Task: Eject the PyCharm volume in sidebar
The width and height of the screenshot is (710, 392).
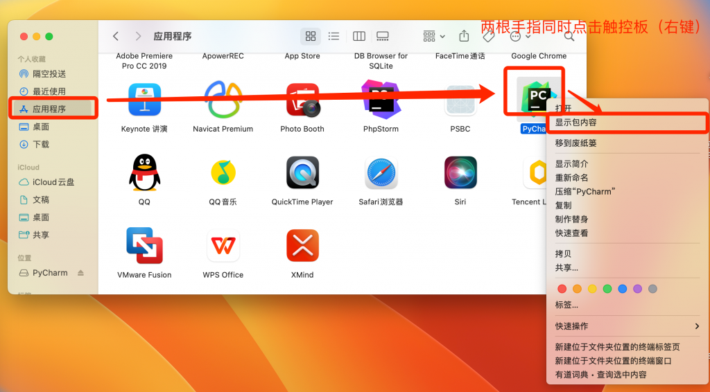Action: pos(80,273)
